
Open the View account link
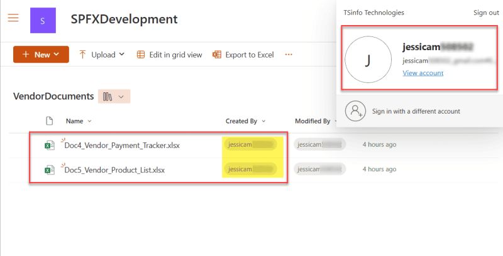[423, 73]
